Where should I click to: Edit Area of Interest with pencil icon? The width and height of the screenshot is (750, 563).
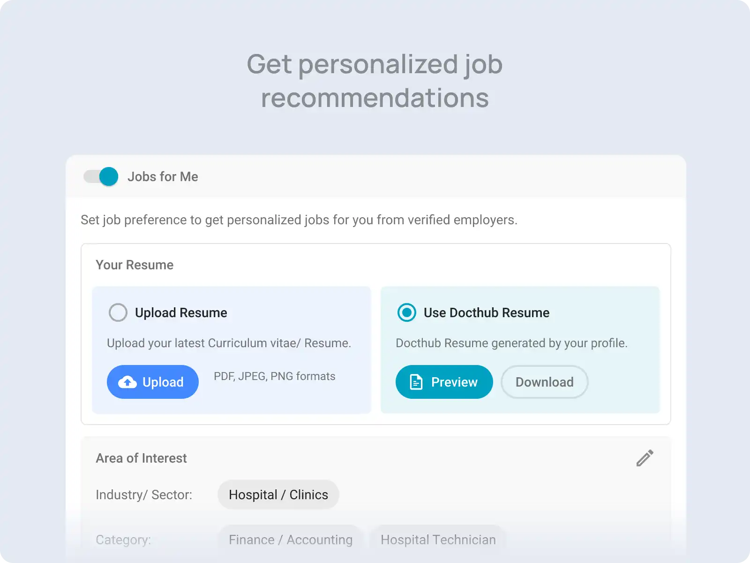(645, 458)
